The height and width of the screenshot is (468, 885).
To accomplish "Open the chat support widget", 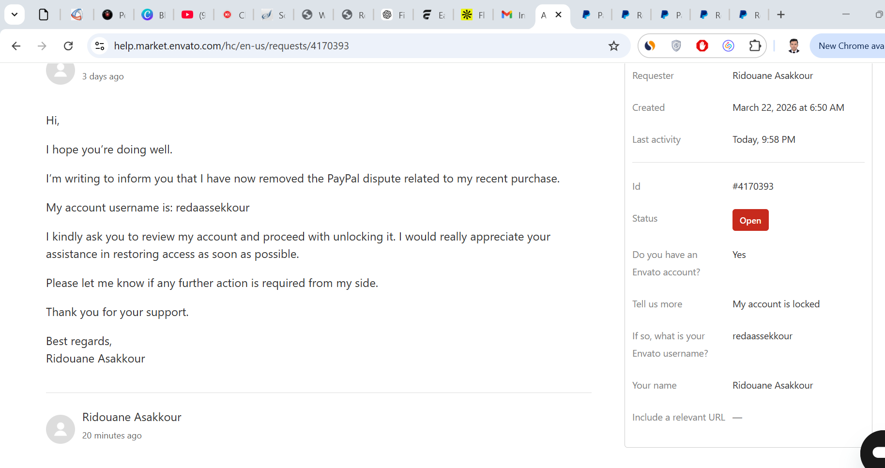I will point(874,452).
